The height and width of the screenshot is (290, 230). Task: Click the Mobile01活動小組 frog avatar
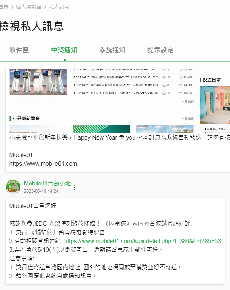[13, 187]
